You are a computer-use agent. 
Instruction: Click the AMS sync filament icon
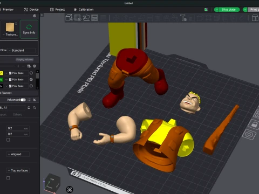29,66
